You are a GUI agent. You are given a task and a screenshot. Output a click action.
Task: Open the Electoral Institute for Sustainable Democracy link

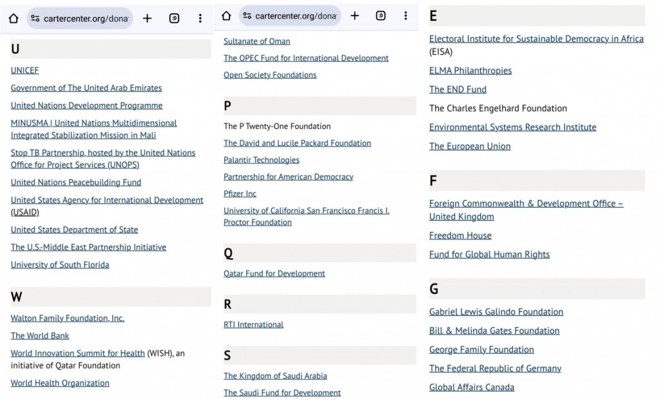pos(536,39)
